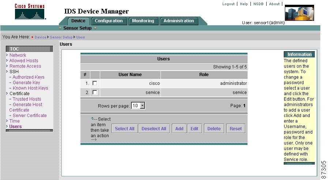Click the Logout link

(x=228, y=4)
